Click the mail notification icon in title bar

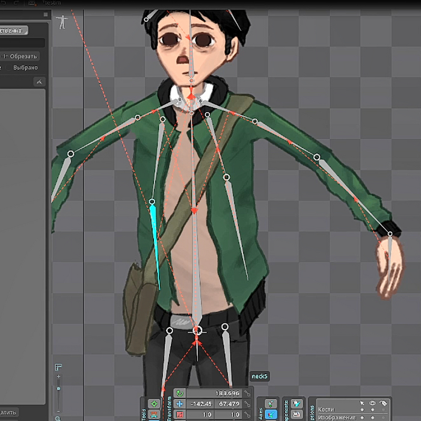point(32,3)
